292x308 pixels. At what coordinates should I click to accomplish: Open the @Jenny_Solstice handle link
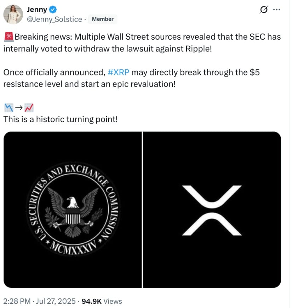[55, 19]
